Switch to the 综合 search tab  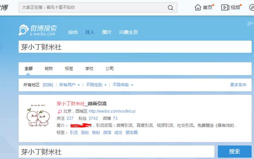(73, 32)
